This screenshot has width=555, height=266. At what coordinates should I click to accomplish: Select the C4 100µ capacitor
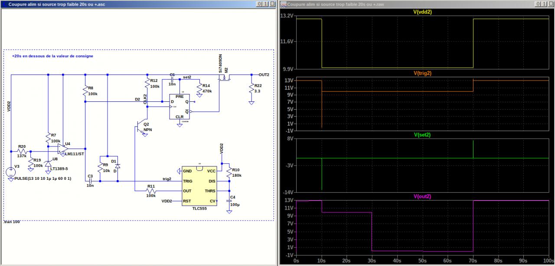pos(229,201)
